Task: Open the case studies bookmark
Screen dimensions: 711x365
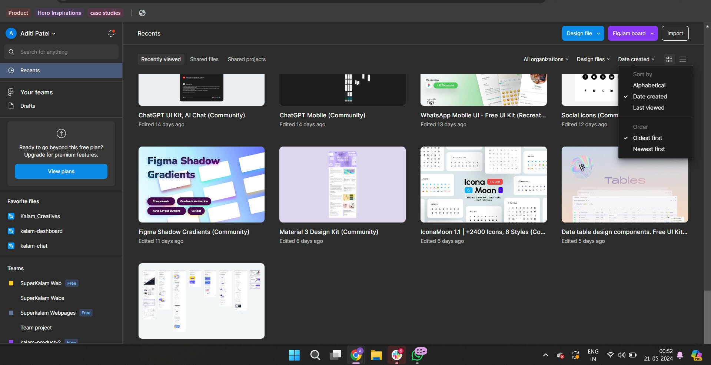Action: [106, 13]
